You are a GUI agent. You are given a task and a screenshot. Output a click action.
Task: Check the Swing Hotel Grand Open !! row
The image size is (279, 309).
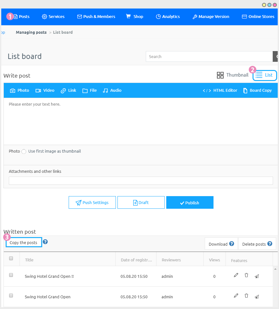pos(11,275)
